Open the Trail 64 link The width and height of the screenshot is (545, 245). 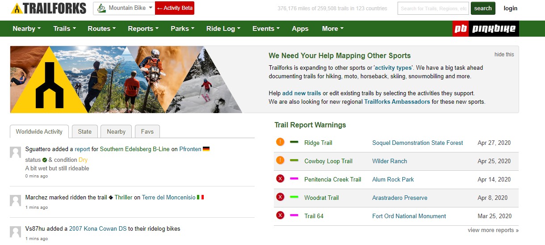pos(314,216)
